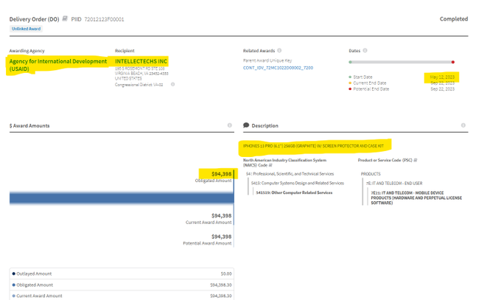Open the INTELLECTECHS INC recipient link
The height and width of the screenshot is (300, 501).
pyautogui.click(x=141, y=61)
